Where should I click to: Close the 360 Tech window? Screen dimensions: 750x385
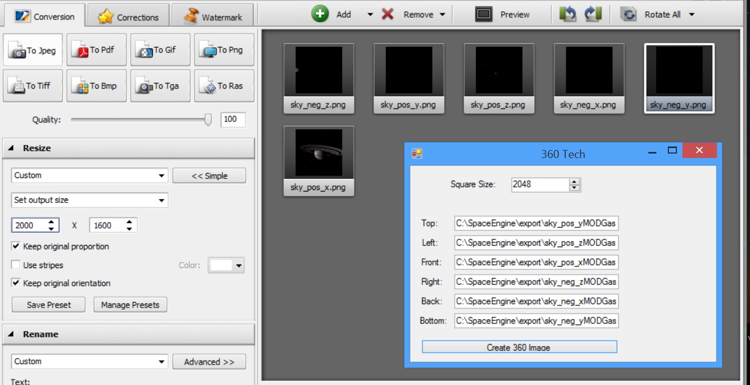(x=699, y=150)
